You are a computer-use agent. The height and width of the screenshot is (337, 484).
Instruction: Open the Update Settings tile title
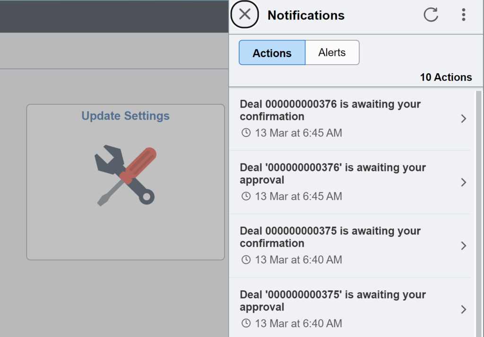click(x=125, y=116)
